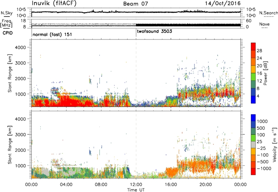Click the '3000' tick on the velocity panel
The height and width of the screenshot is (192, 278).
20,134
